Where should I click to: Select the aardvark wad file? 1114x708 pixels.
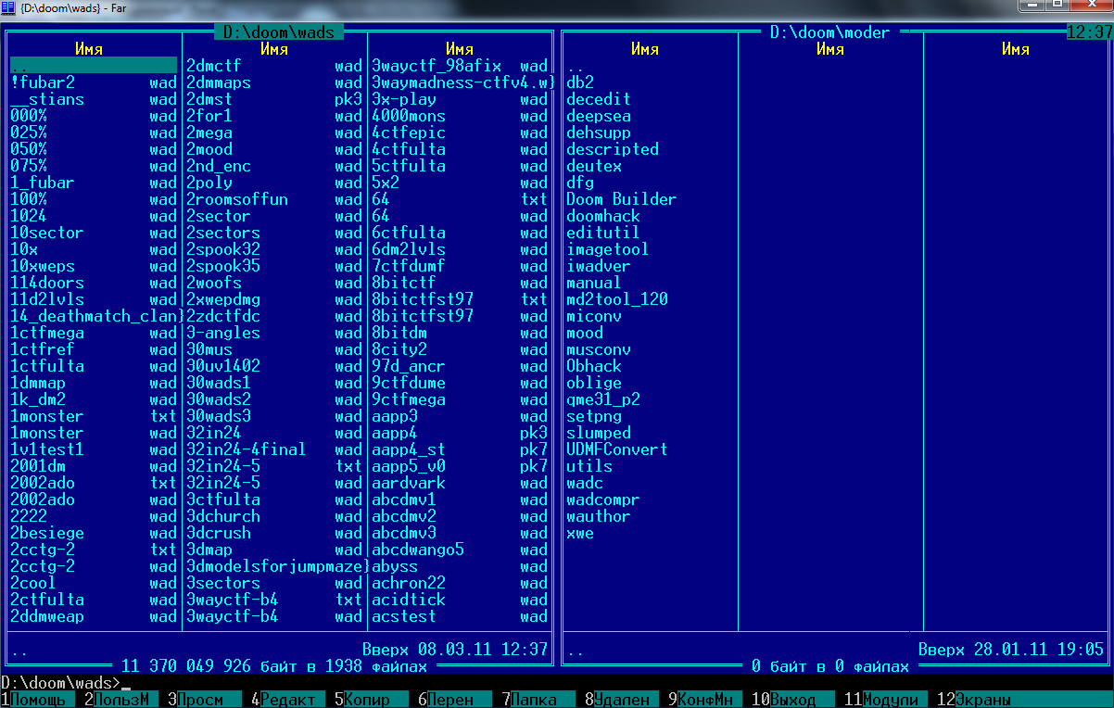coord(408,483)
